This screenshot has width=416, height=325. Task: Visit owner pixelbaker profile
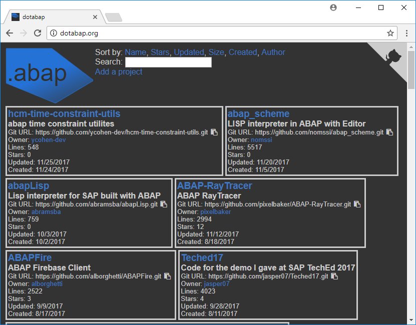point(215,212)
